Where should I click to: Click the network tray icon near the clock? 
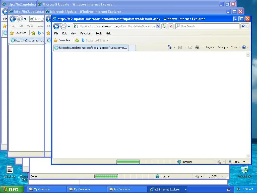pos(238,189)
